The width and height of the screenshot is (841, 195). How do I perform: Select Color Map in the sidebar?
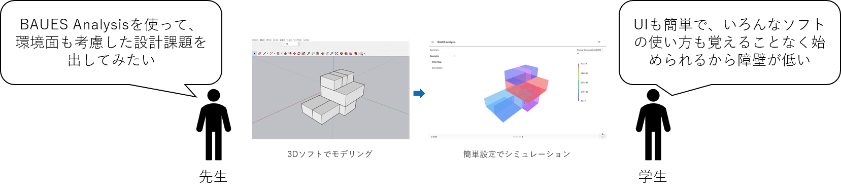[436, 62]
